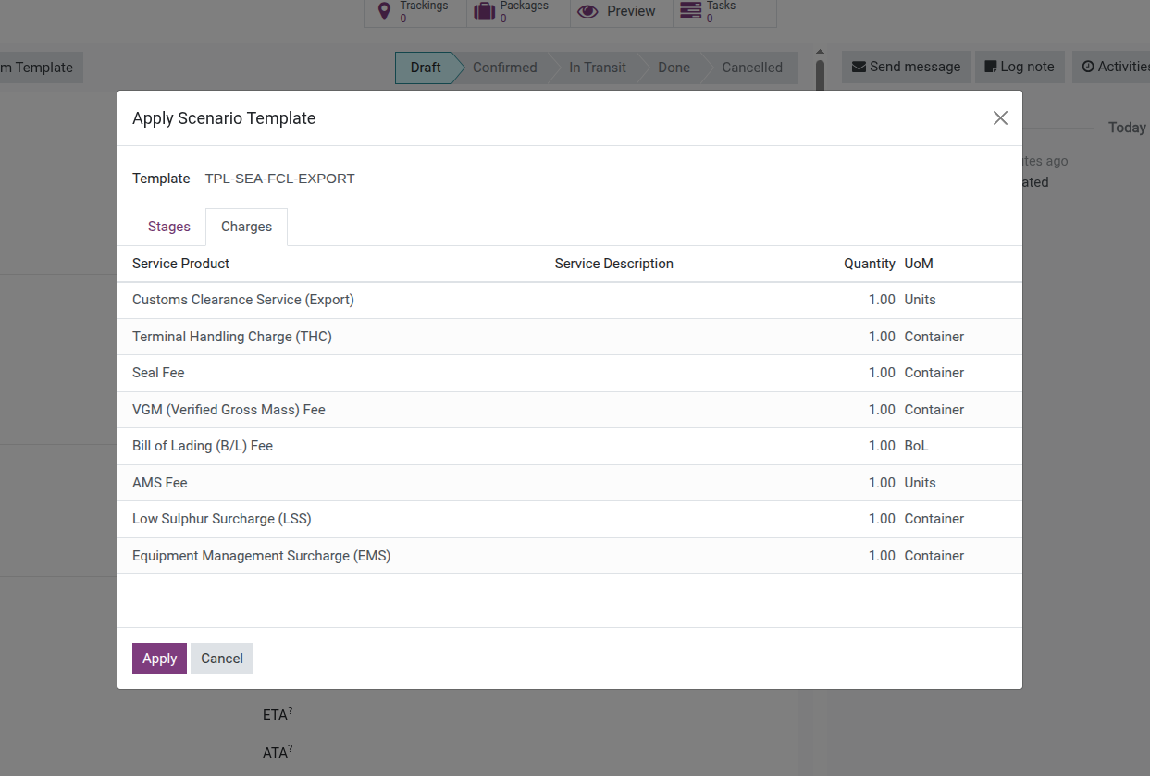This screenshot has height=776, width=1150.
Task: Click the Send message envelope icon
Action: tap(859, 67)
